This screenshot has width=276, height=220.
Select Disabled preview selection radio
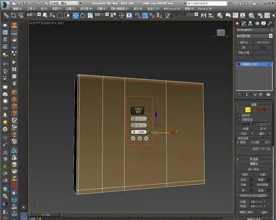(238, 142)
